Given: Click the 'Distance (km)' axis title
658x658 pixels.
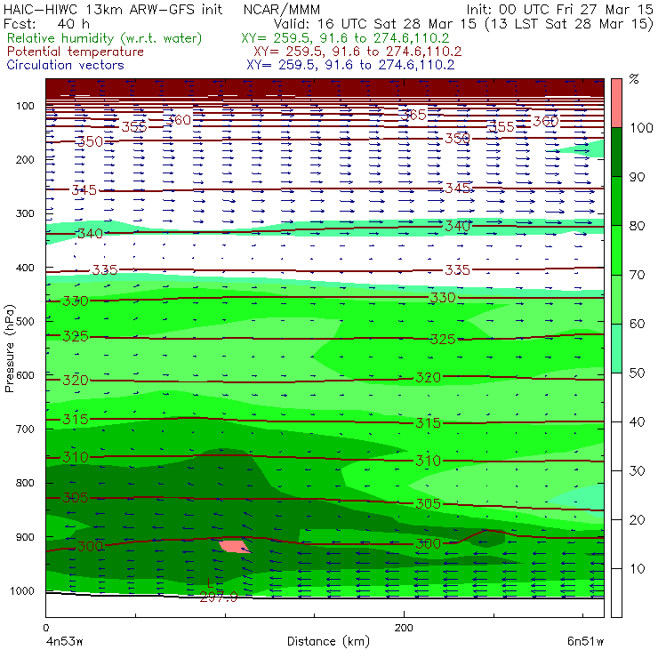Looking at the screenshot, I should (x=328, y=641).
